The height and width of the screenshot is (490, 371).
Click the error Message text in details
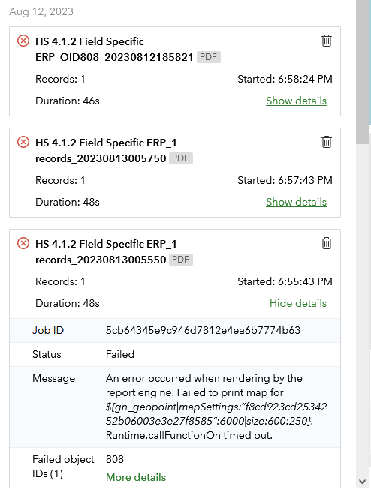coord(216,407)
